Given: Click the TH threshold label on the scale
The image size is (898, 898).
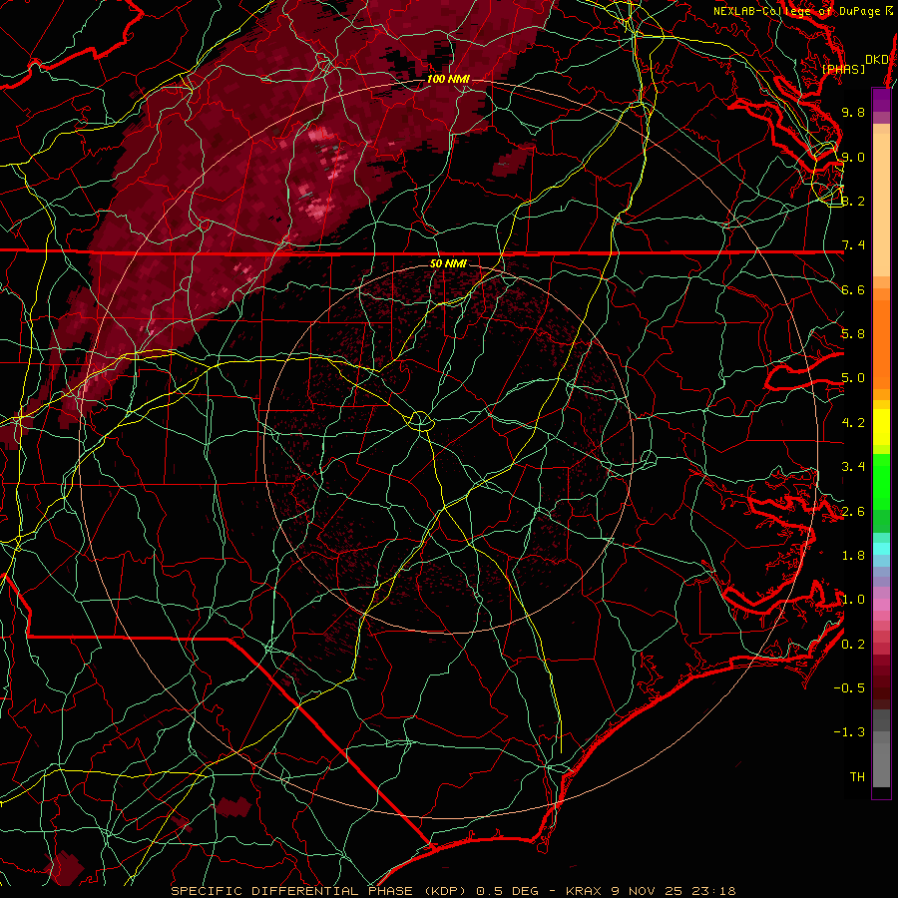Looking at the screenshot, I should coord(857,777).
